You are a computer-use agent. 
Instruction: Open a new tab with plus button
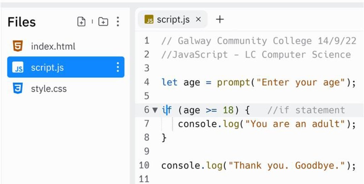[x=220, y=19]
